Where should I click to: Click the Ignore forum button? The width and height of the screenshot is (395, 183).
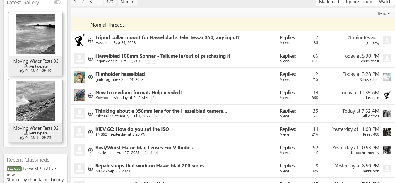point(359,2)
